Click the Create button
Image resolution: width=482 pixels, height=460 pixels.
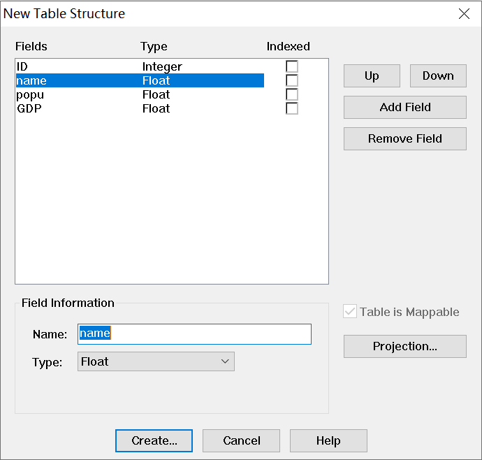tap(154, 440)
